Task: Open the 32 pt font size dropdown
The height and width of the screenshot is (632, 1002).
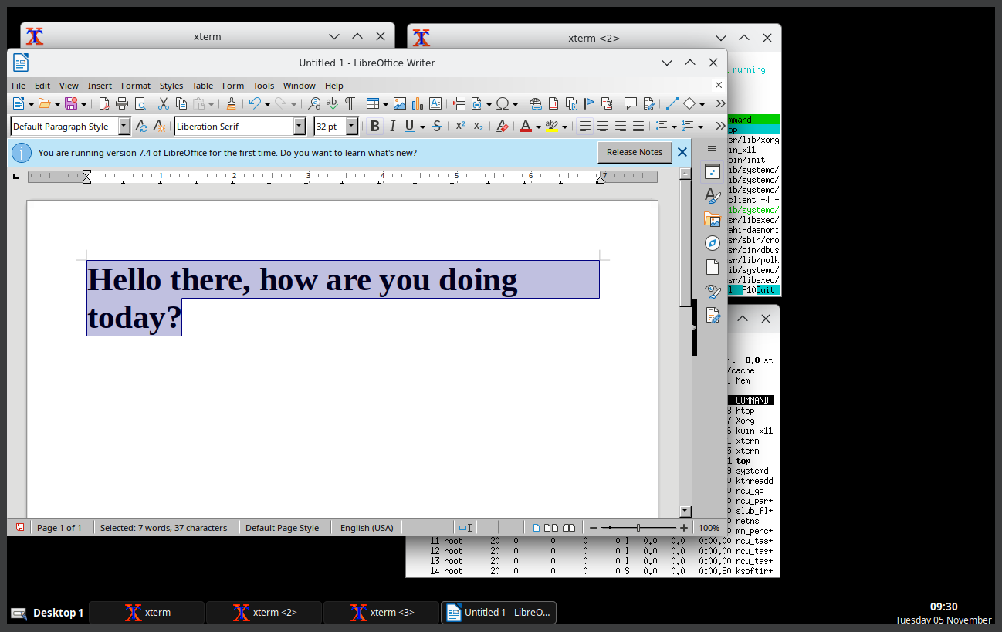Action: [352, 127]
